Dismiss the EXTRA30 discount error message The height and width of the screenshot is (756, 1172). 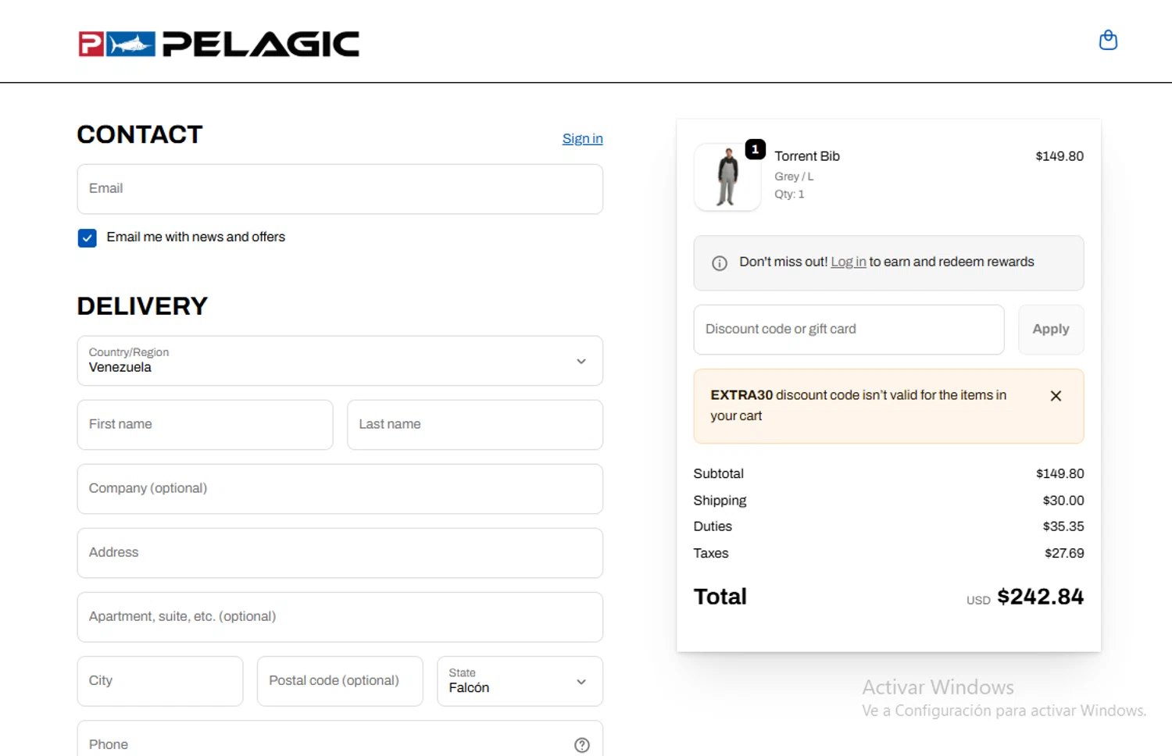1056,396
